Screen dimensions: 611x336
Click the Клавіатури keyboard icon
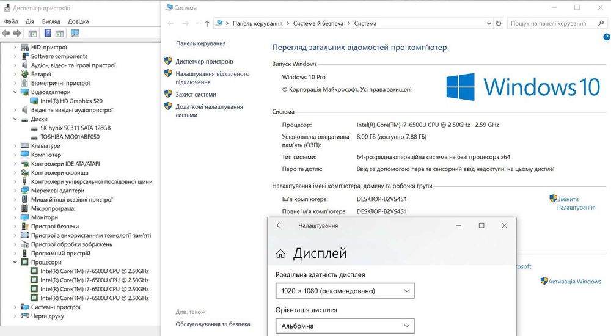coord(24,146)
